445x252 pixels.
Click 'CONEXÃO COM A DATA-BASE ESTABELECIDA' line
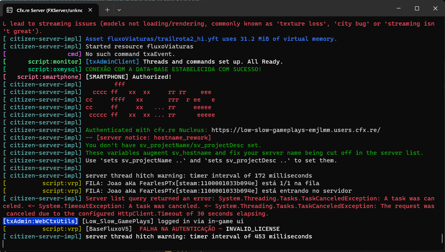tap(174, 69)
